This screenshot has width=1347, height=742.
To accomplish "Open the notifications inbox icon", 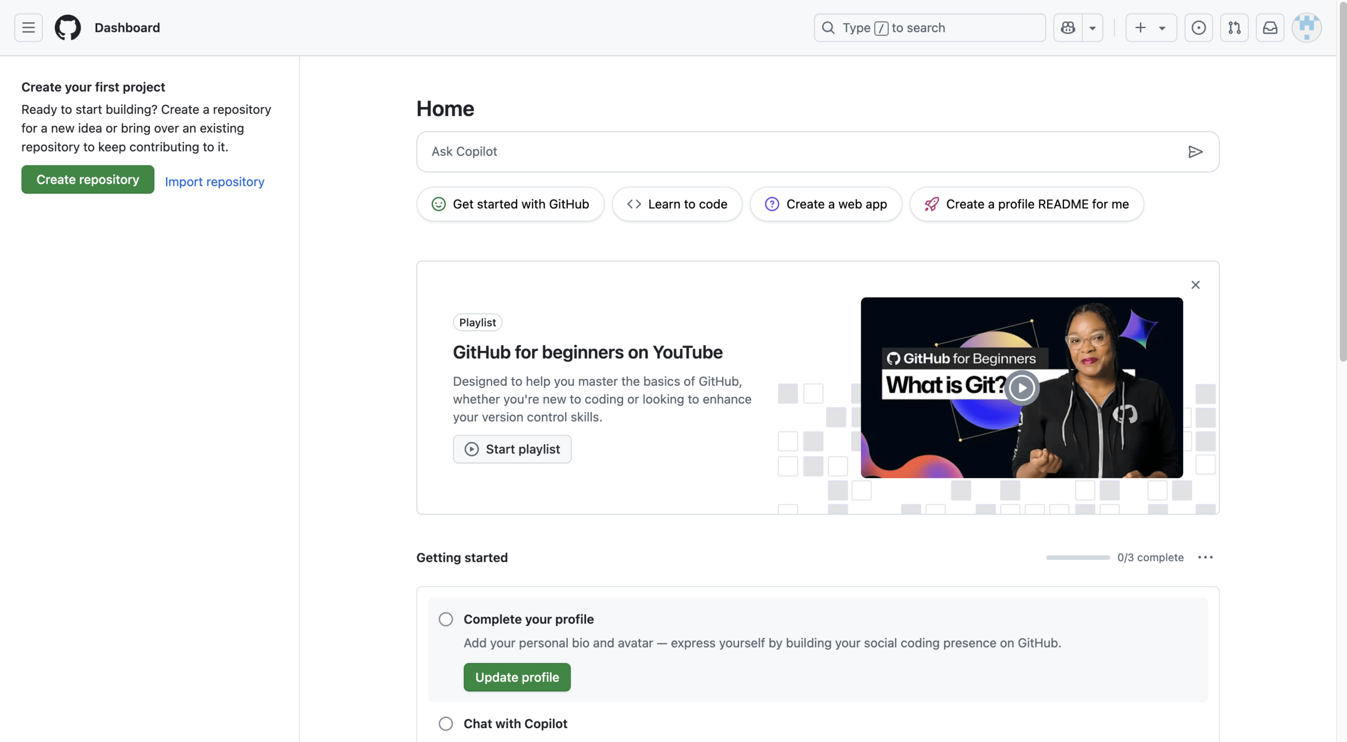I will pos(1270,27).
